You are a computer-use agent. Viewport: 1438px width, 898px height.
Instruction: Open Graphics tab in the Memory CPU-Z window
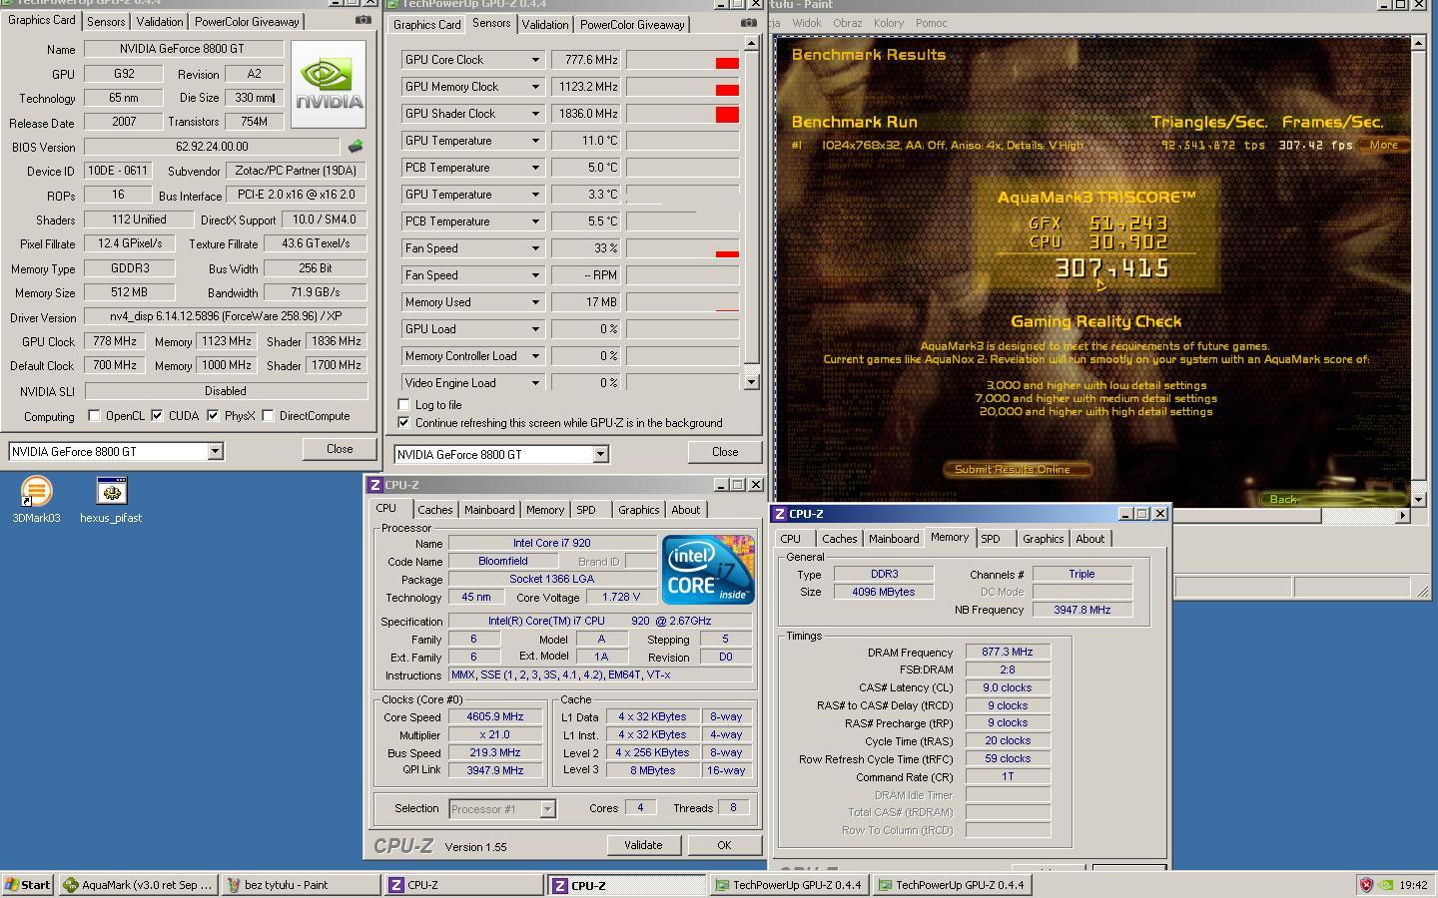[x=1043, y=539]
